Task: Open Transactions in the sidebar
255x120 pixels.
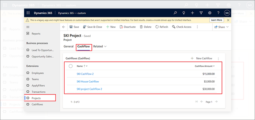Action: [x=36, y=92]
